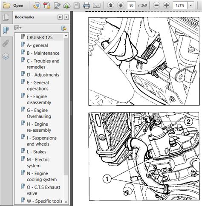Toggle the attachments paperclip panel
202x206 pixels.
point(6,43)
